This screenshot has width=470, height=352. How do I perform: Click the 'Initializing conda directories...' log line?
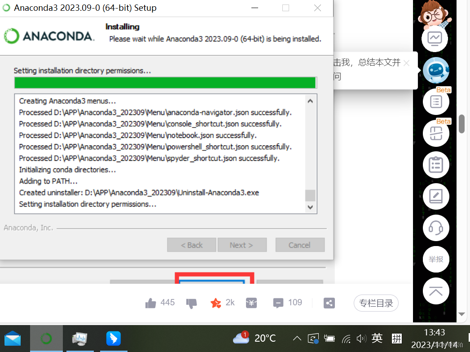pyautogui.click(x=67, y=170)
